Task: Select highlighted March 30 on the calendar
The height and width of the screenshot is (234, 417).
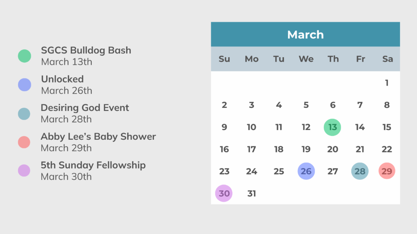Action: [224, 193]
